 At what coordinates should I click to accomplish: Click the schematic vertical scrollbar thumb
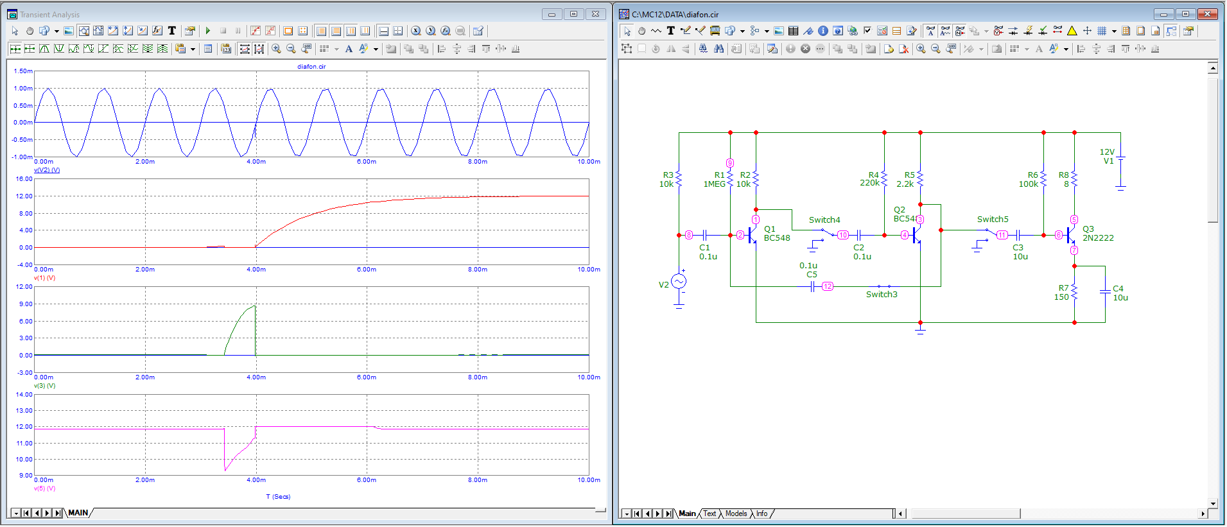(1213, 151)
